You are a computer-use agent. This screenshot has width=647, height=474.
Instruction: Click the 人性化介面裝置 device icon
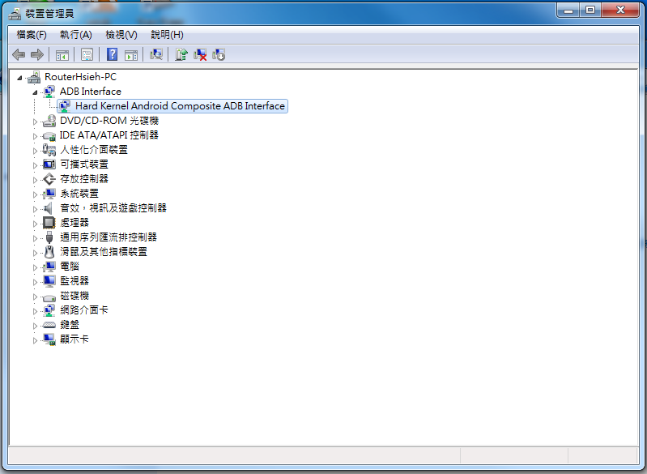[49, 150]
